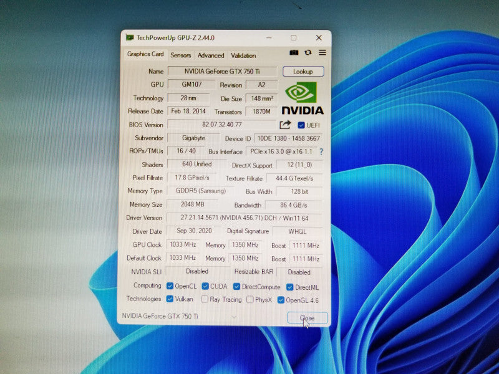Toggle the DirectML checkbox
499x374 pixels.
click(x=289, y=287)
